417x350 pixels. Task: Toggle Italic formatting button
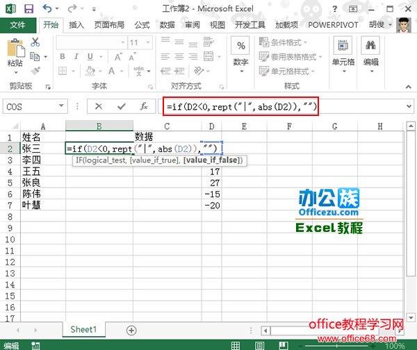(x=76, y=57)
